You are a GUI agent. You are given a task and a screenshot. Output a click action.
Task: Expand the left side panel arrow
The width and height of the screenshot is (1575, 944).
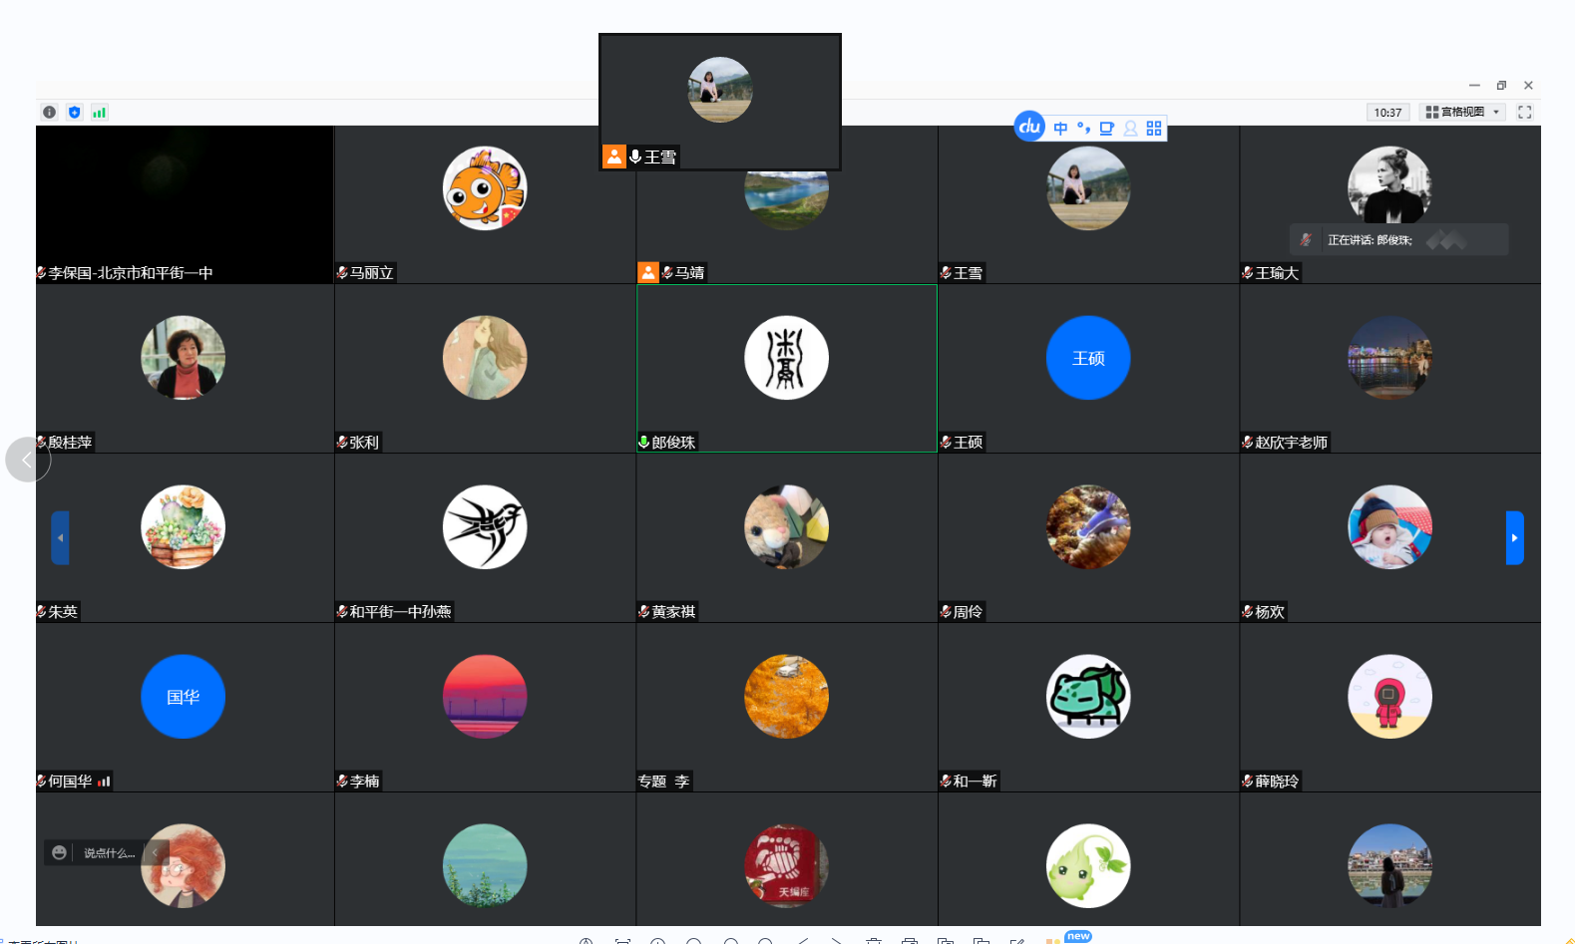(27, 460)
